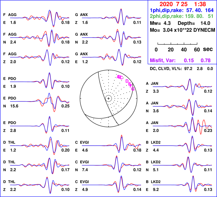This screenshot has width=217, height=197.
Task: Click the 'Depth= 14.0' value
Action: (x=194, y=23)
